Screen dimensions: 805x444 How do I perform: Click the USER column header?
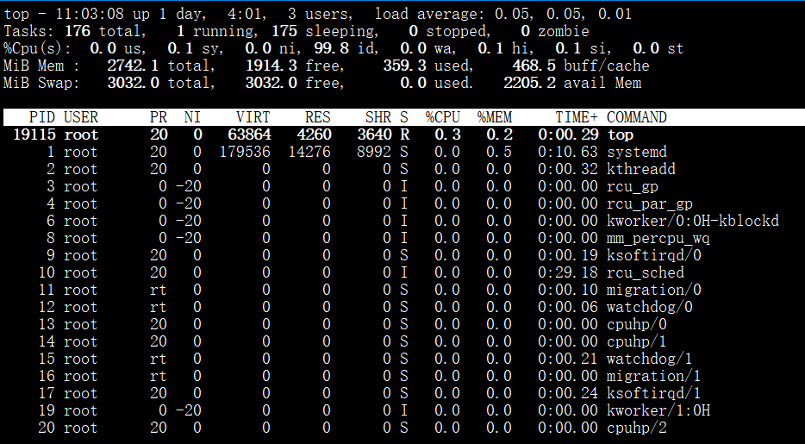click(x=81, y=117)
